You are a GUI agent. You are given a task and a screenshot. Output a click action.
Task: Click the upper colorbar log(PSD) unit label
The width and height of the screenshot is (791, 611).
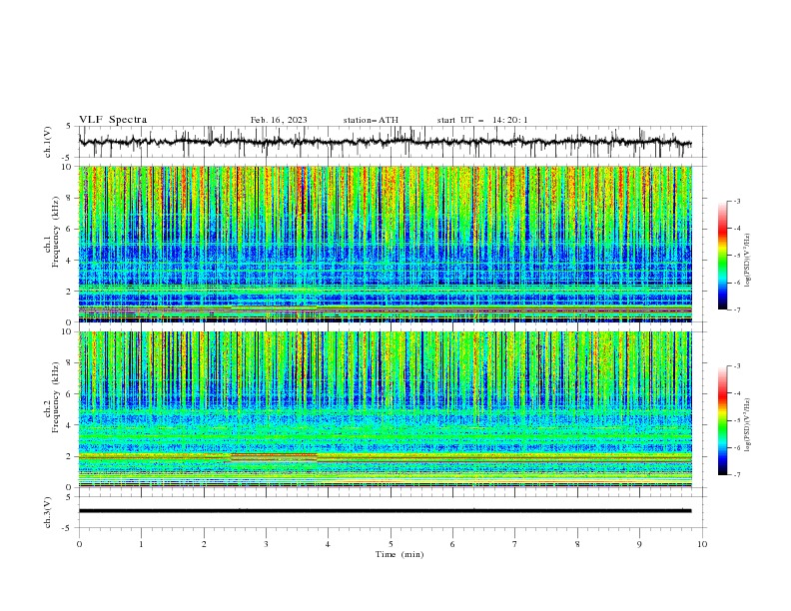(x=748, y=261)
